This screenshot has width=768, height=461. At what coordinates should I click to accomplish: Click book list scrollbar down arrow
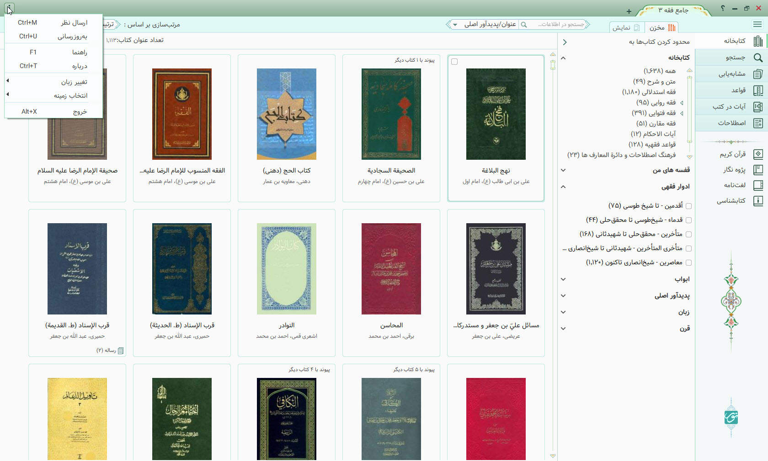[x=553, y=456]
